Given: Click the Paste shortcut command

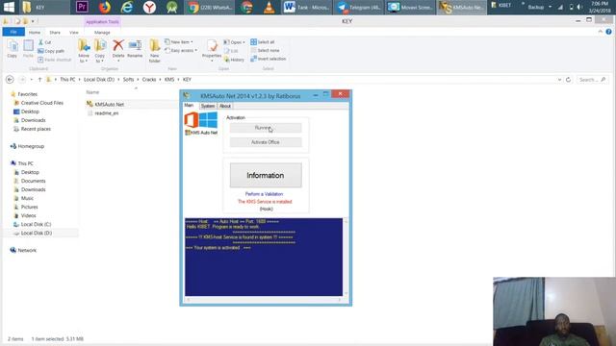Looking at the screenshot, I should click(55, 60).
